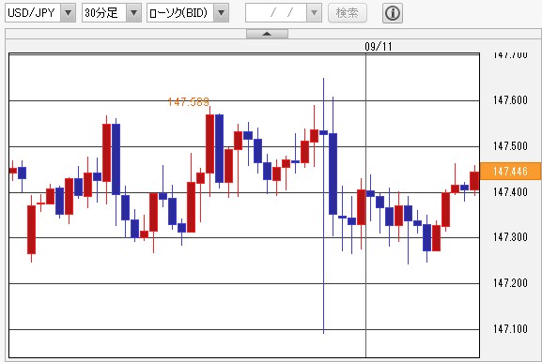Click the 147.300 price axis label
The height and width of the screenshot is (362, 542).
tap(510, 237)
